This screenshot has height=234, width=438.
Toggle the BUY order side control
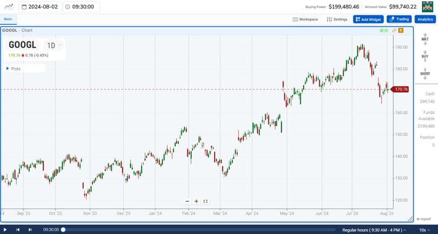[425, 56]
